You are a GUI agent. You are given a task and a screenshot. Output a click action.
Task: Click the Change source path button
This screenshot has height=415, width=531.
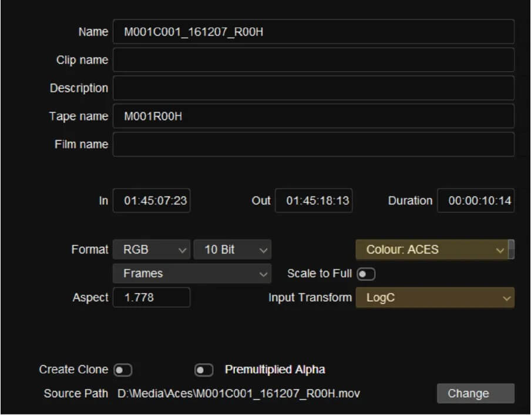(x=476, y=393)
